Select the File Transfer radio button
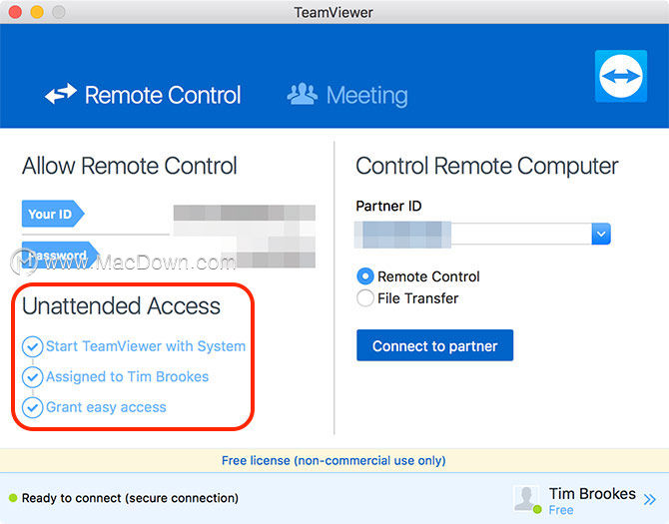 [365, 298]
